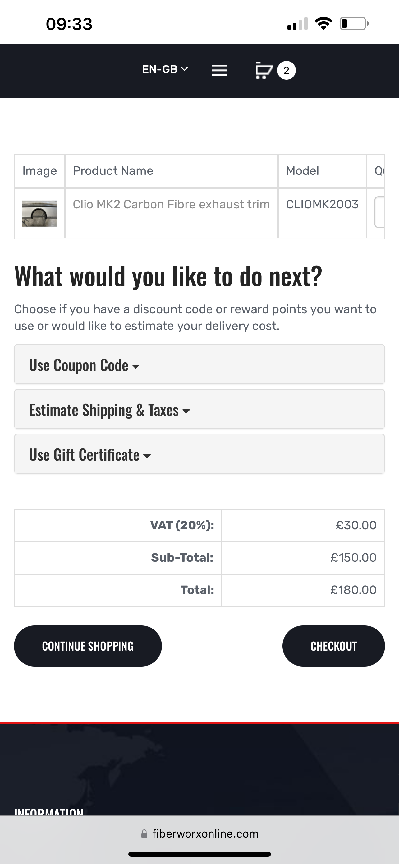Tap the fiberworxonline.com address bar
This screenshot has height=864, width=399.
click(x=205, y=834)
